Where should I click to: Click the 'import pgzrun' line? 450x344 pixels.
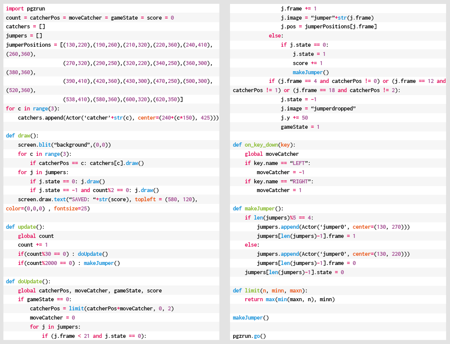[x=25, y=8]
